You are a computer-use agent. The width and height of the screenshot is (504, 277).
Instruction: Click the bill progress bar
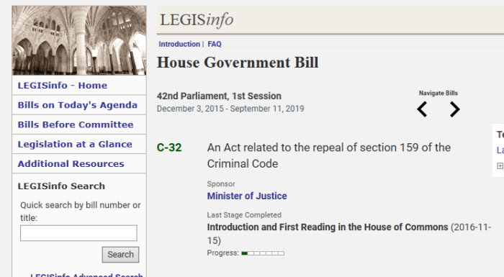263,253
